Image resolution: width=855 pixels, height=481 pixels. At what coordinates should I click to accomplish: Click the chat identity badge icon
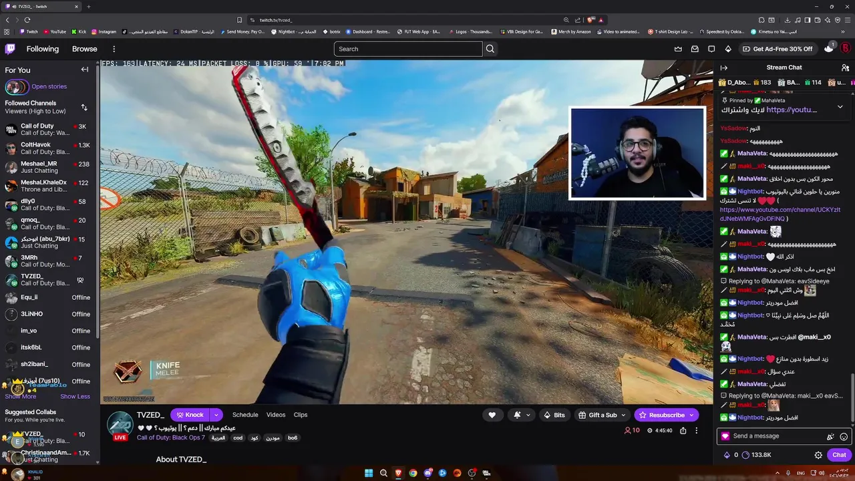[x=725, y=436]
